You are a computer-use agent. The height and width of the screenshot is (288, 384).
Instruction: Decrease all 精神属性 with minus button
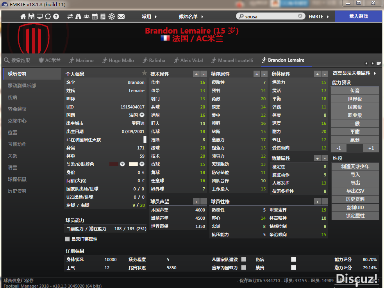coord(264,74)
